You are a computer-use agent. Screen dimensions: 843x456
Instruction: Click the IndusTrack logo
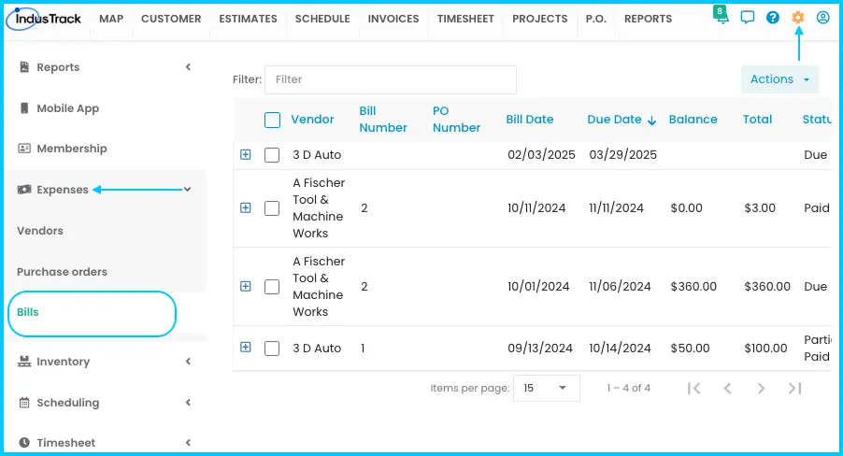pos(44,19)
